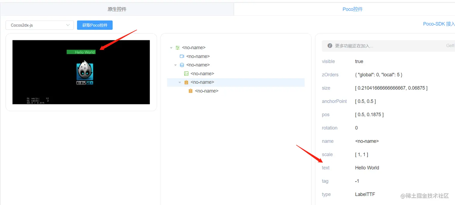Switch to the Poco控件 tab

tap(353, 9)
